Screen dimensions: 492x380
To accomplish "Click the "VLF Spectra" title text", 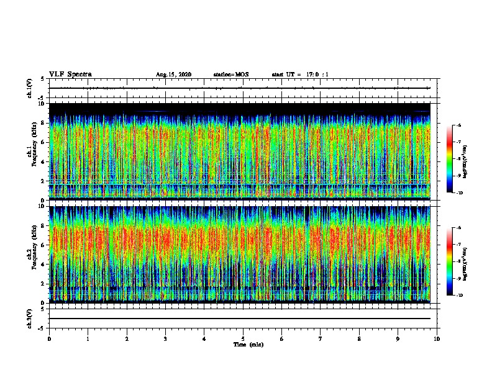I will (70, 75).
